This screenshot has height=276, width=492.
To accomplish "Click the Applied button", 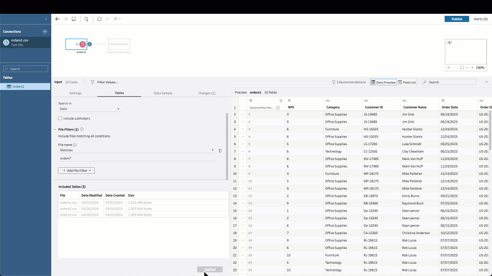I will [210, 269].
